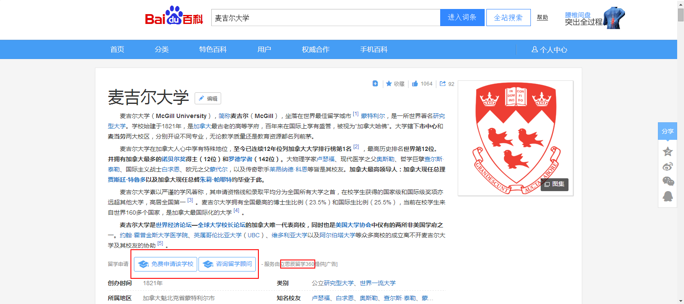This screenshot has width=684, height=304.
Task: Click the 阿尔伯塔大学 link
Action: (x=338, y=235)
